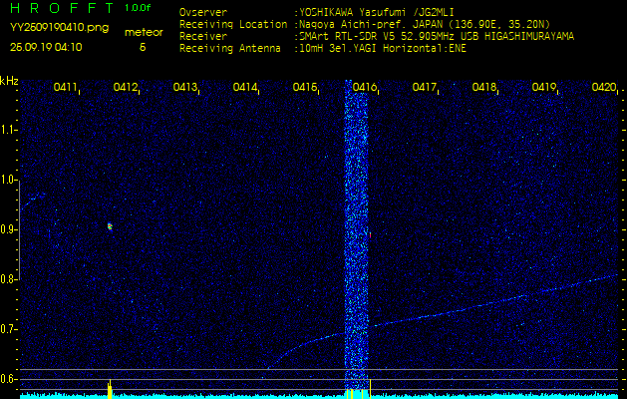Click the yellow peak in the bottom power graph
Screen dimensions: 627x399
click(x=109, y=387)
